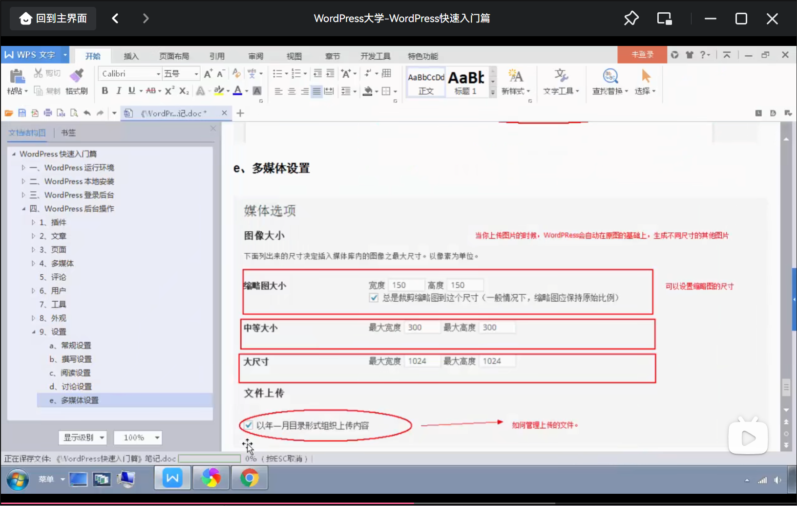Click the volume speaker tray icon

coord(777,480)
